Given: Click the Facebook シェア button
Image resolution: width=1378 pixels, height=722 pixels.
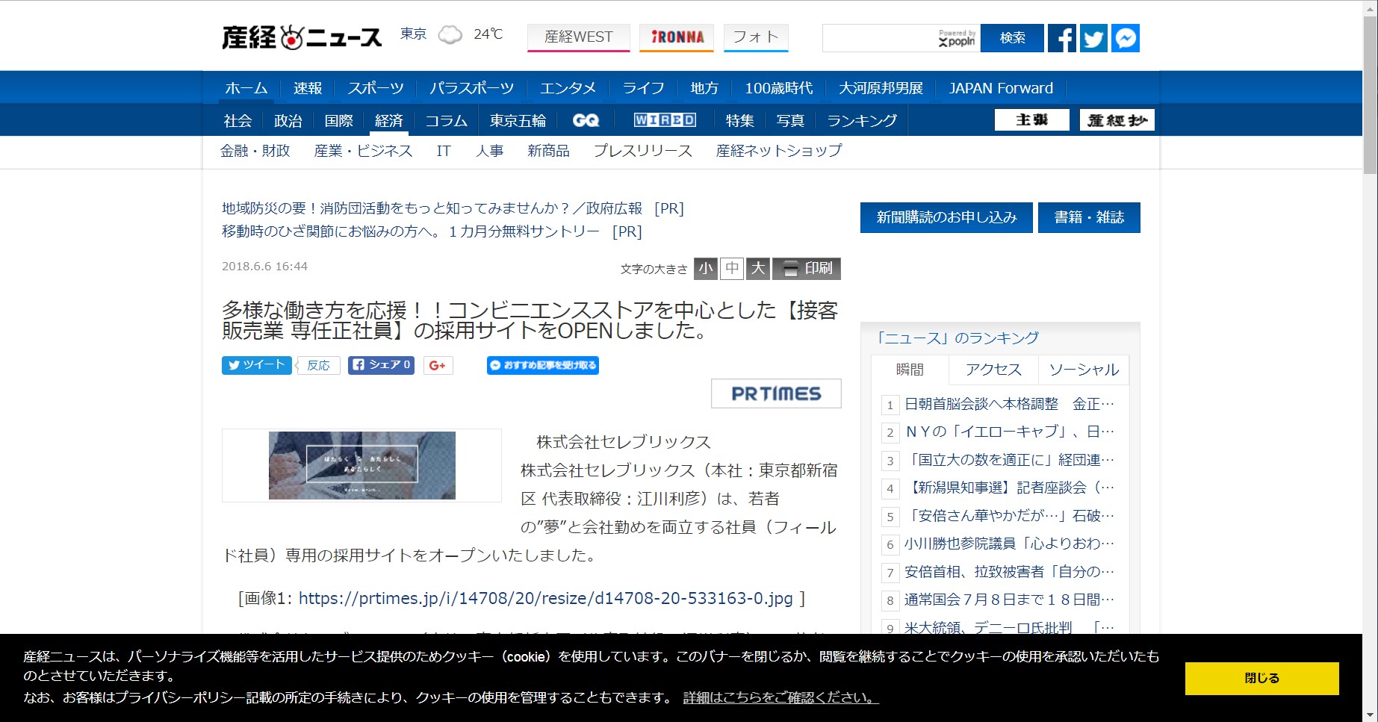Looking at the screenshot, I should coord(381,365).
